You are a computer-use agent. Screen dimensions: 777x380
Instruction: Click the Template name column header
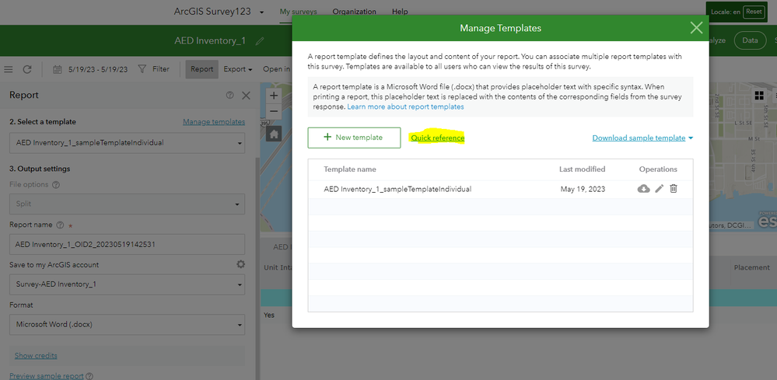(x=350, y=169)
